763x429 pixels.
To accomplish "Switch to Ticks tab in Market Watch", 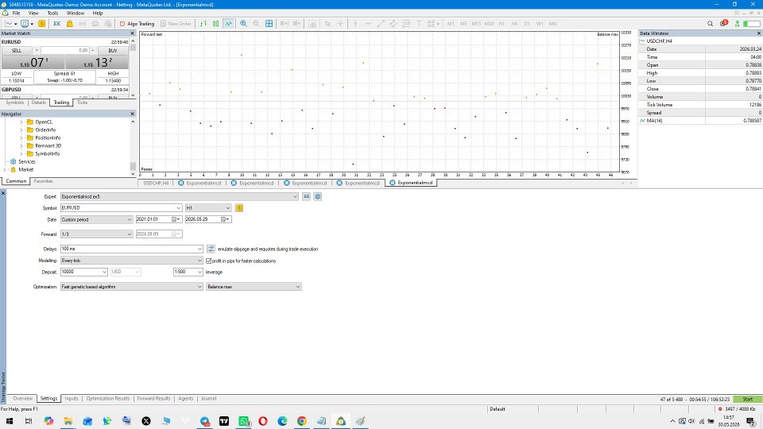I will click(82, 102).
